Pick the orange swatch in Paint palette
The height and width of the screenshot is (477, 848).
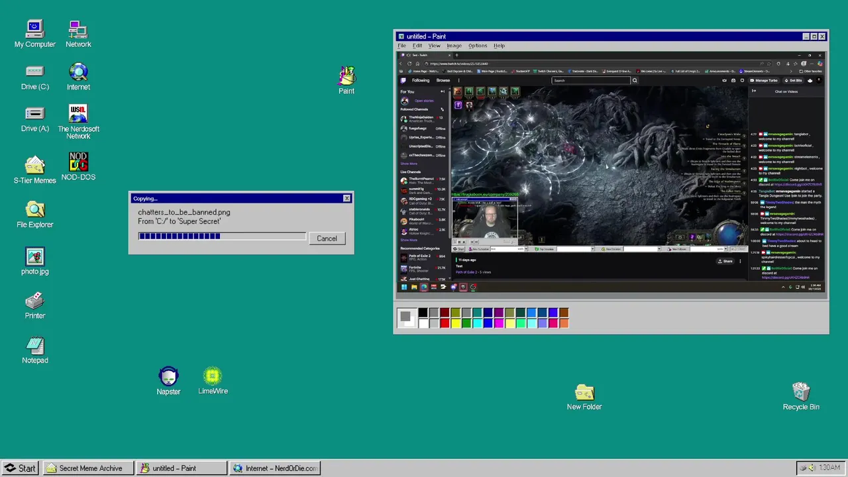(x=564, y=323)
